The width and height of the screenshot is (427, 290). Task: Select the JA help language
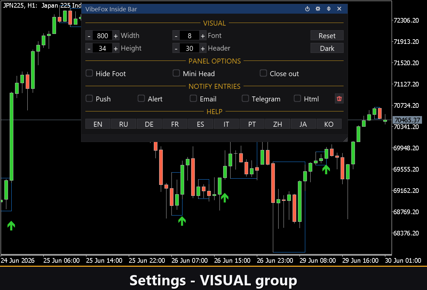(303, 124)
